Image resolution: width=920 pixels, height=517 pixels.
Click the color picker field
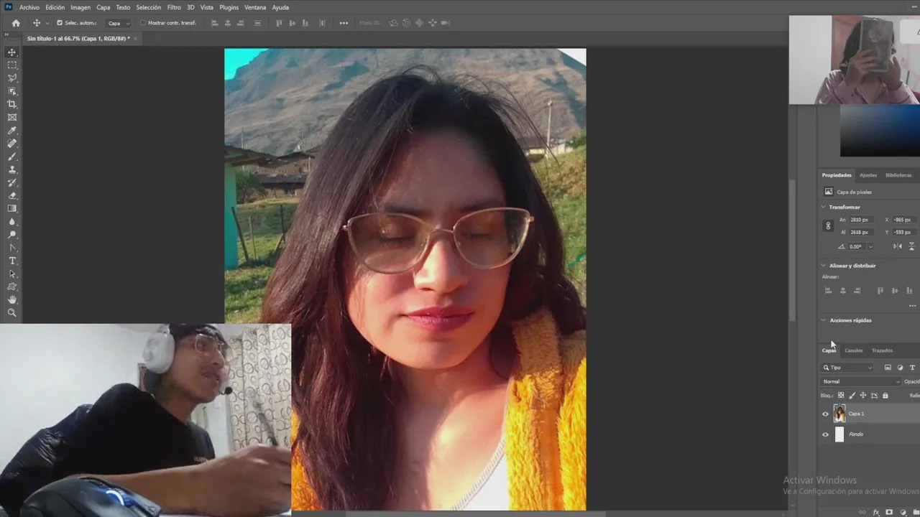click(880, 131)
